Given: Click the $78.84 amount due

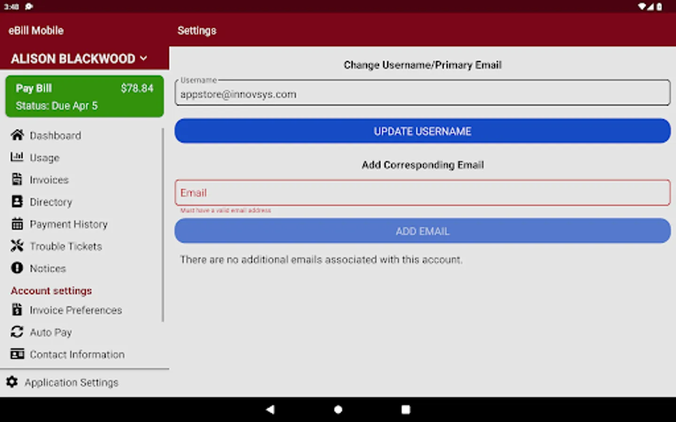Looking at the screenshot, I should (x=137, y=88).
